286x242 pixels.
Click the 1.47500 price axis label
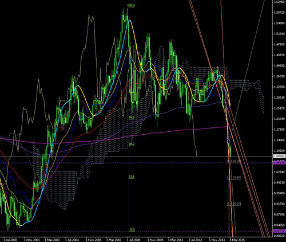pos(279,44)
